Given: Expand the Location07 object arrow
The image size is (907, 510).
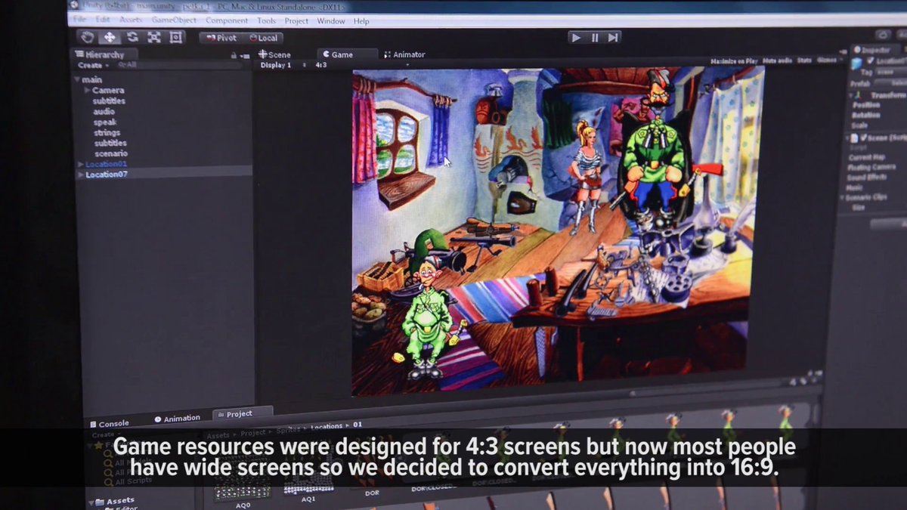Looking at the screenshot, I should point(81,175).
